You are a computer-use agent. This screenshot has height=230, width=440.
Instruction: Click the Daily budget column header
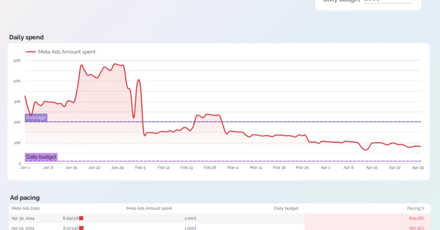coord(286,208)
